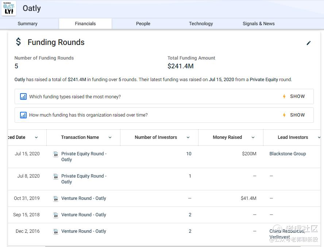This screenshot has width=324, height=247.
Task: Click Oatly icon in Jul 15, 2020 row
Action: [56, 154]
